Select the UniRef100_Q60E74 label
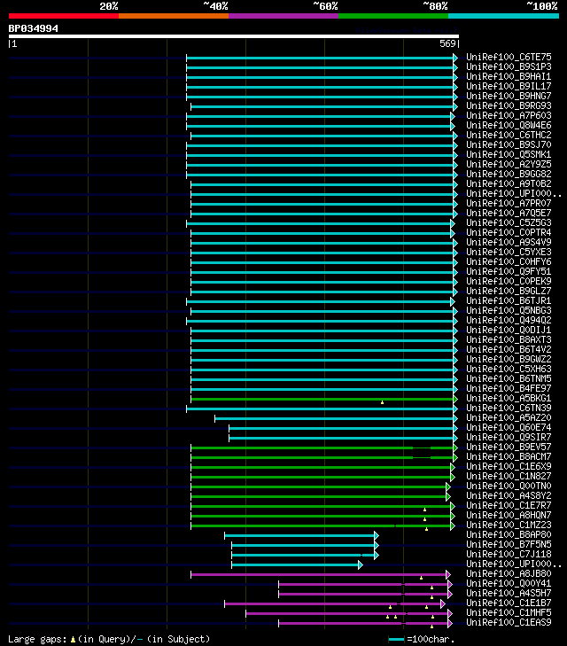 (509, 428)
